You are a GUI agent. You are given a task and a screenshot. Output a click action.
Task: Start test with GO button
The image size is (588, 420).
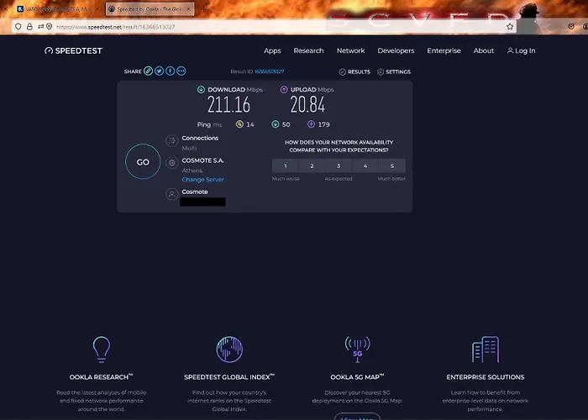click(x=143, y=161)
